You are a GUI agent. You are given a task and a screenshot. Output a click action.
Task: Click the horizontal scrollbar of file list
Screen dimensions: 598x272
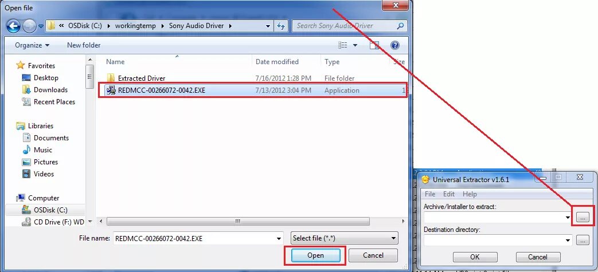click(238, 222)
